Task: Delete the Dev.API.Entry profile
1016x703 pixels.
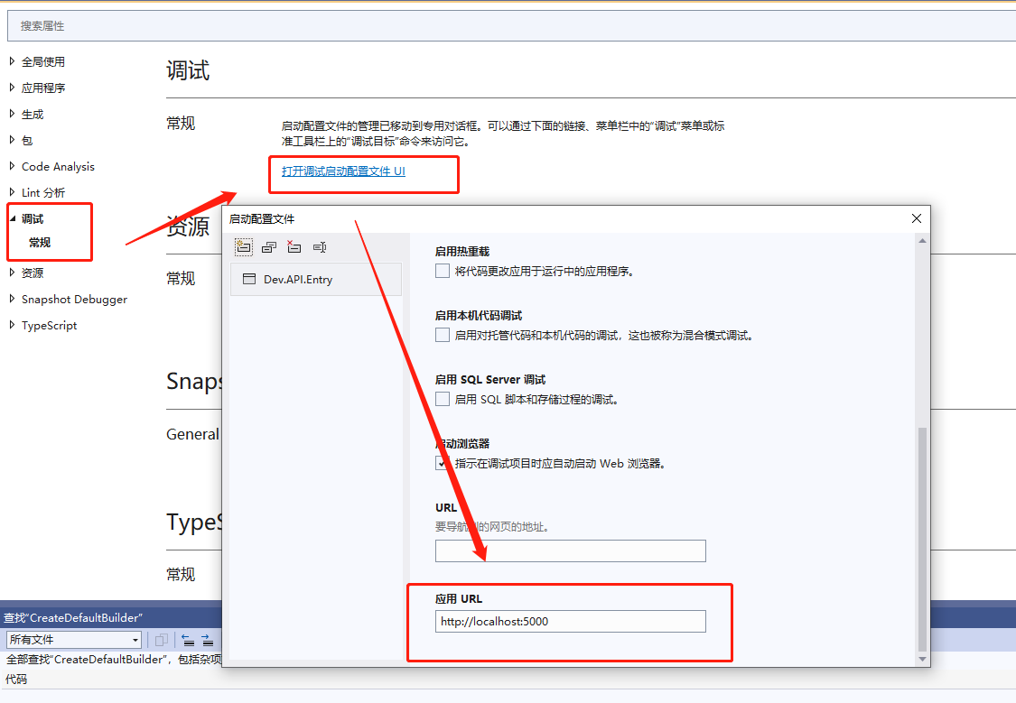Action: (x=293, y=247)
